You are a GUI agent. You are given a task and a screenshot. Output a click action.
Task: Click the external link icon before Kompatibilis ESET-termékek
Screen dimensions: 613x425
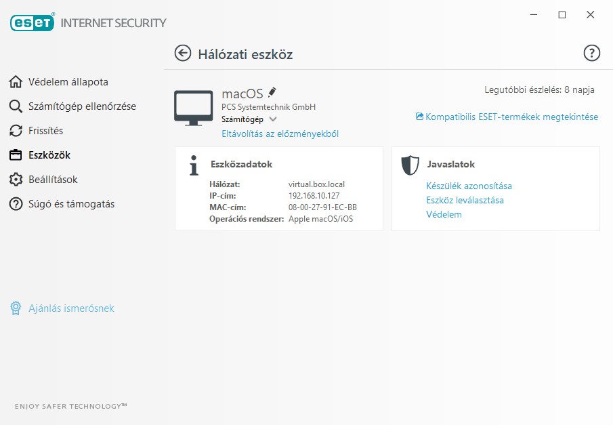419,116
